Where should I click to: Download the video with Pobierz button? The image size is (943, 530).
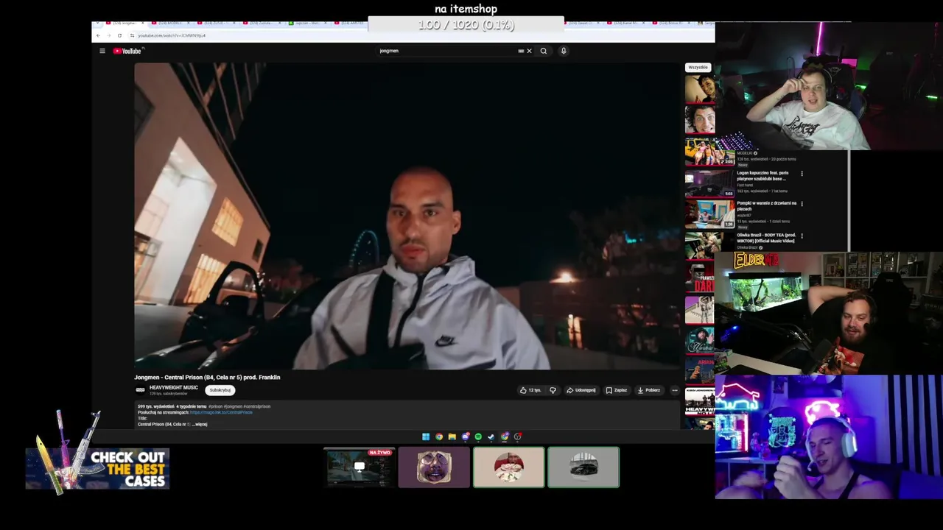click(649, 390)
